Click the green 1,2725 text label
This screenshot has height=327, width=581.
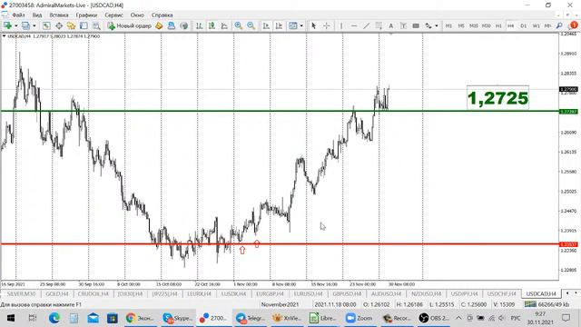click(497, 98)
